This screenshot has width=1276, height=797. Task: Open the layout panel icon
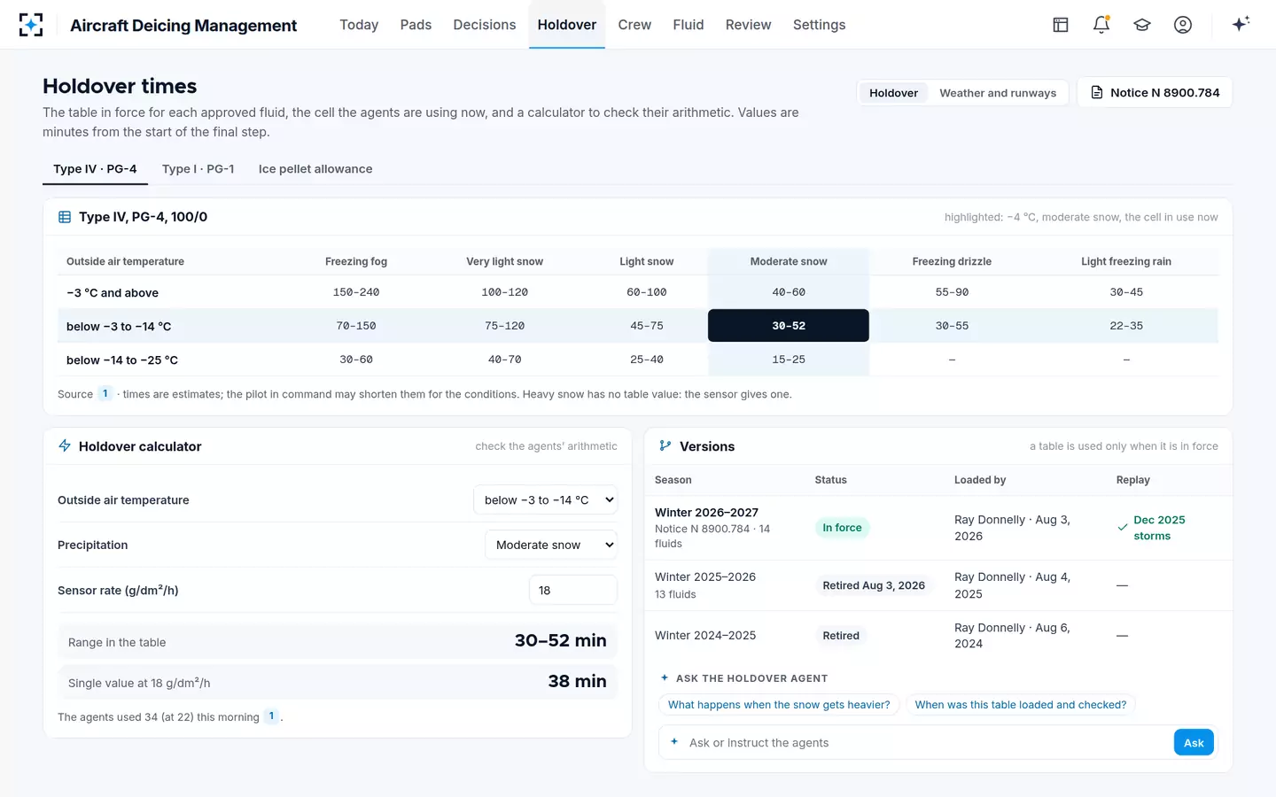point(1061,25)
